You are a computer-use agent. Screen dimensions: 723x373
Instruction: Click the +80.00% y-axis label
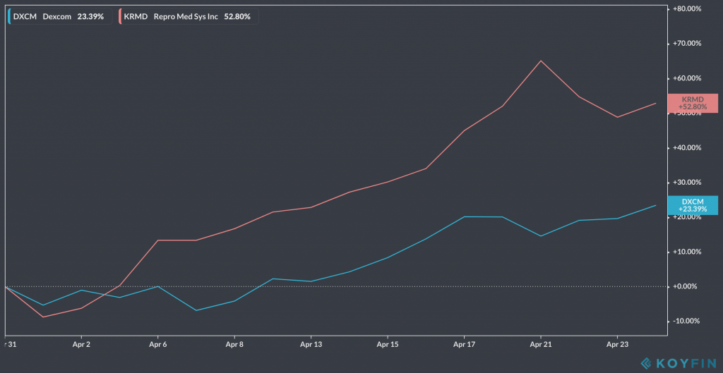coord(687,9)
